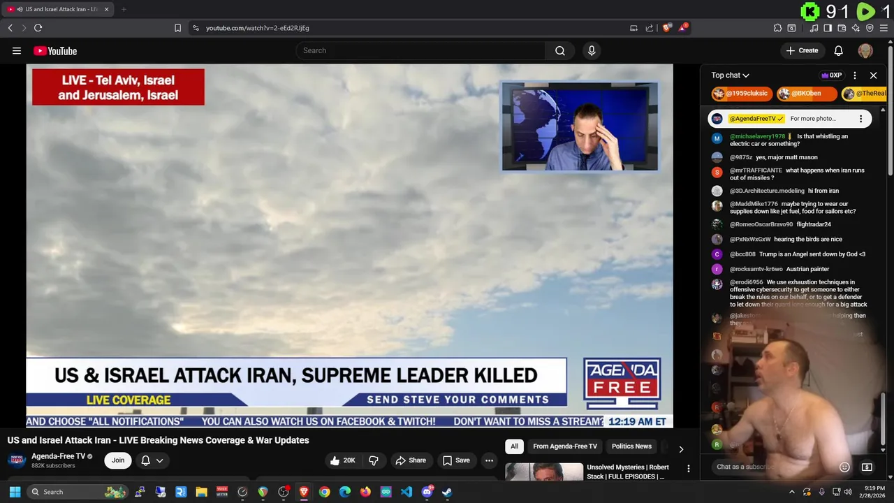The width and height of the screenshot is (894, 503).
Task: Start voice search with the microphone
Action: point(592,50)
